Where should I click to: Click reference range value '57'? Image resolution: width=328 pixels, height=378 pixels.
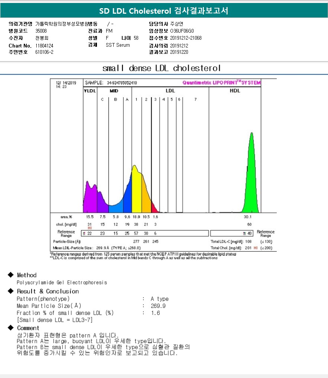coord(136,233)
